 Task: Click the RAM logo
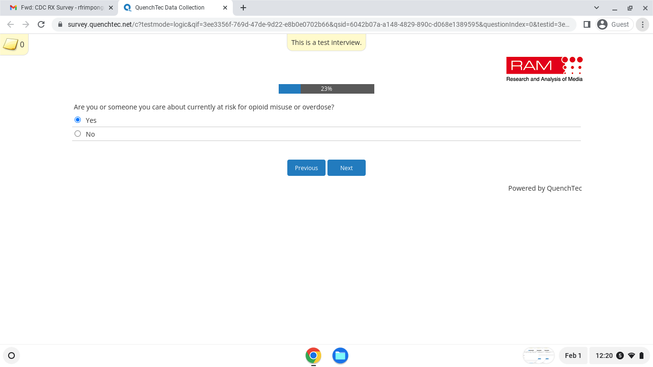[x=544, y=69]
